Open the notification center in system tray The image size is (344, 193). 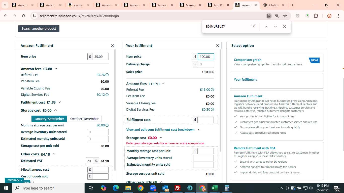point(336,188)
